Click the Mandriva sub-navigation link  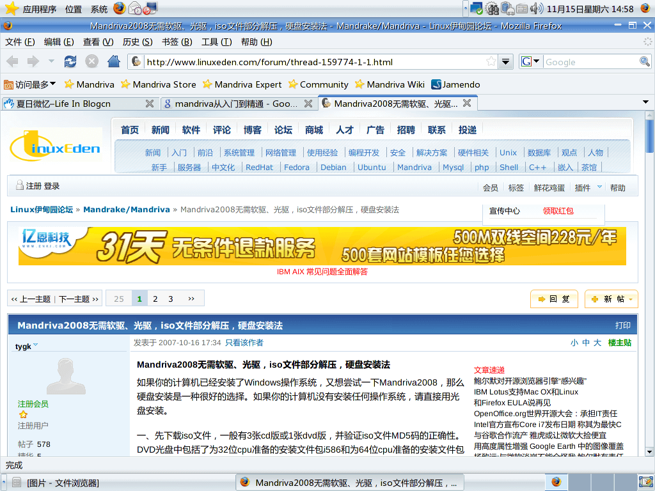(414, 167)
